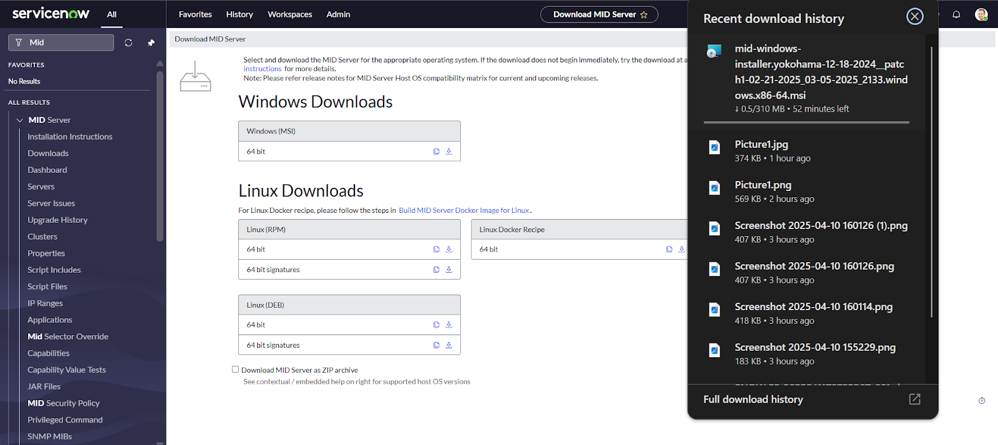Open Picture1.jpg from download history
The height and width of the screenshot is (445, 998).
pyautogui.click(x=761, y=144)
